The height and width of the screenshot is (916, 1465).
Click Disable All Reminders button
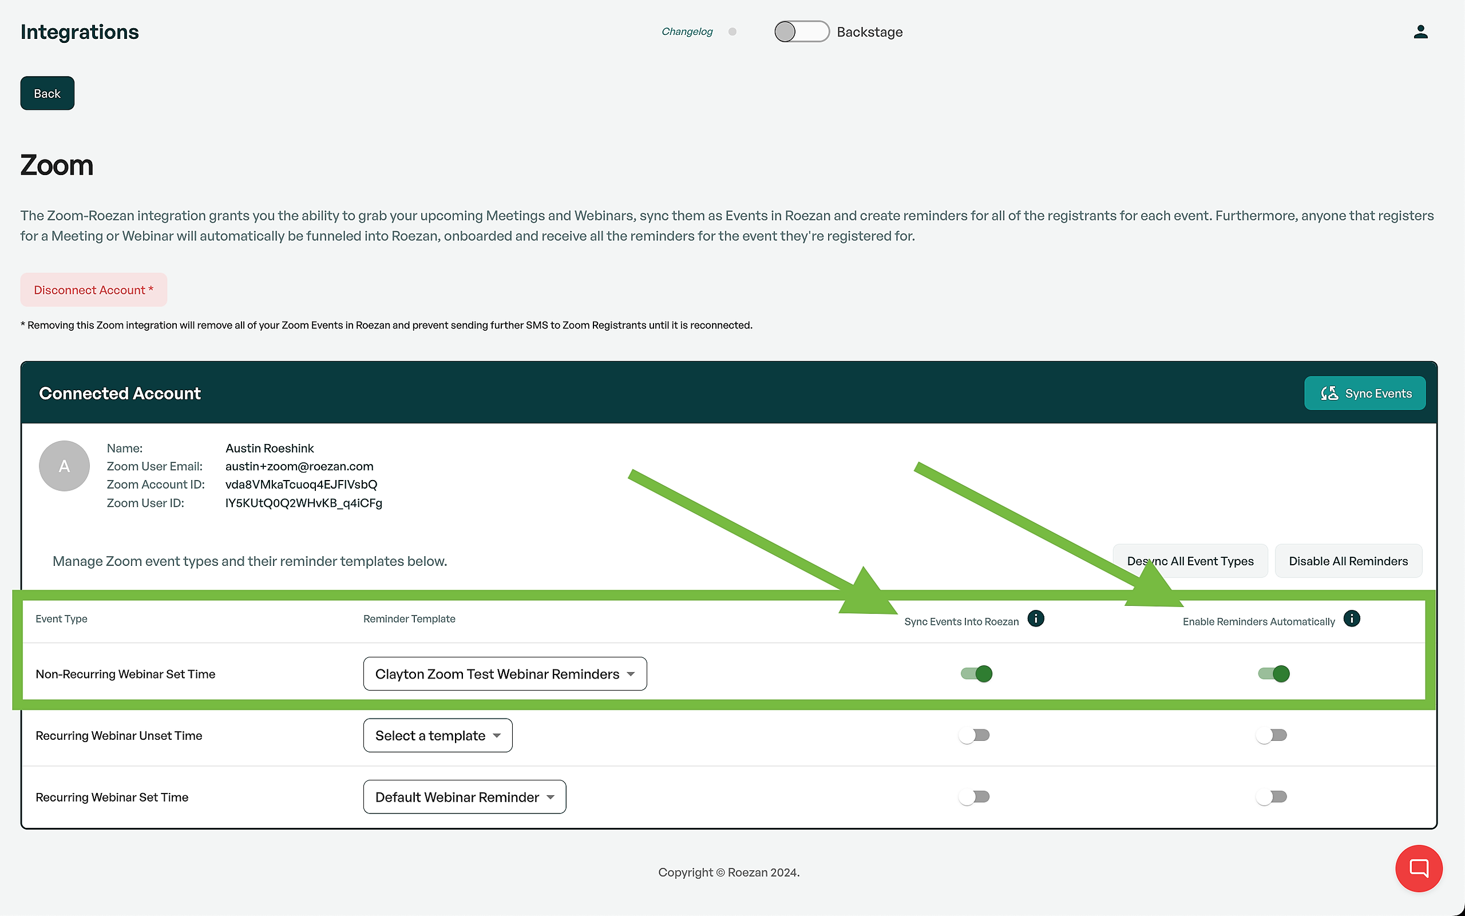[x=1348, y=561]
